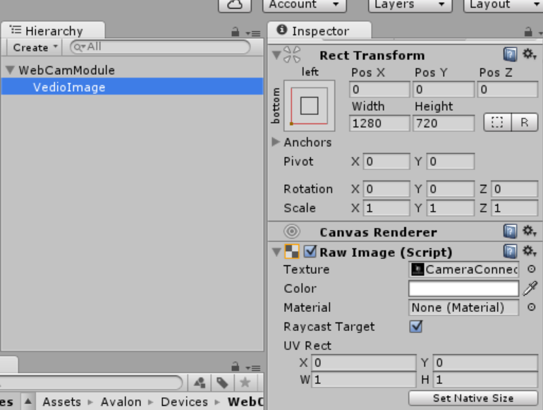Screen dimensions: 543x410
Task: Open the Hierarchy panel options menu
Action: click(253, 33)
